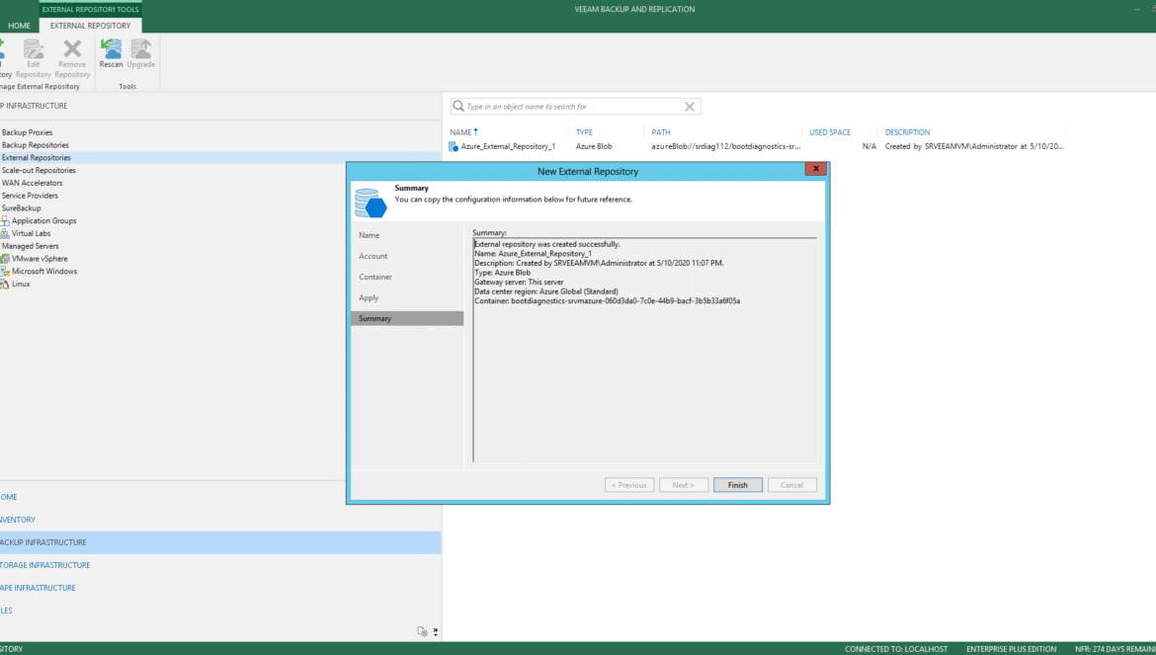Click the Azure repository row icon

[454, 146]
